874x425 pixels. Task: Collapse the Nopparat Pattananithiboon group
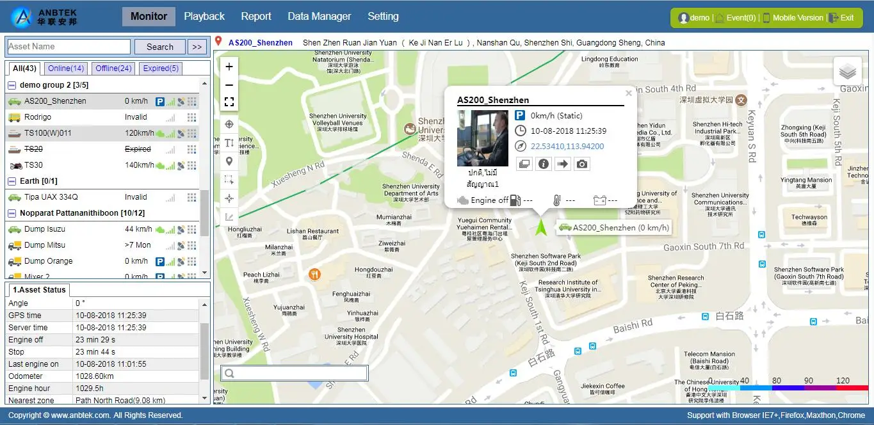pyautogui.click(x=12, y=213)
